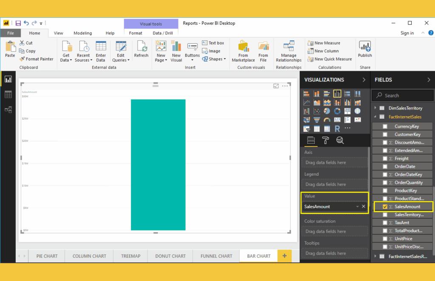Select the Matrix visualization
Viewport: 435px width, 281px height.
point(327,129)
